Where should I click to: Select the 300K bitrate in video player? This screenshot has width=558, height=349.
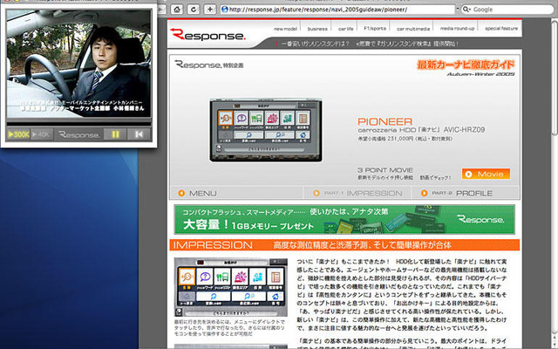pyautogui.click(x=18, y=134)
